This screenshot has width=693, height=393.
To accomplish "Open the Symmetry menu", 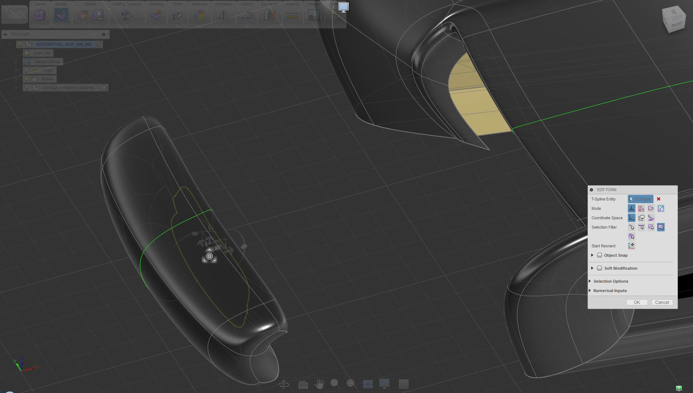I will pyautogui.click(x=223, y=4).
